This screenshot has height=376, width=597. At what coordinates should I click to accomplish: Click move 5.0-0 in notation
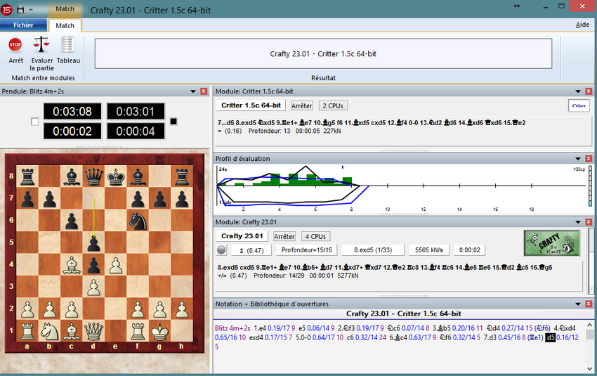click(303, 337)
